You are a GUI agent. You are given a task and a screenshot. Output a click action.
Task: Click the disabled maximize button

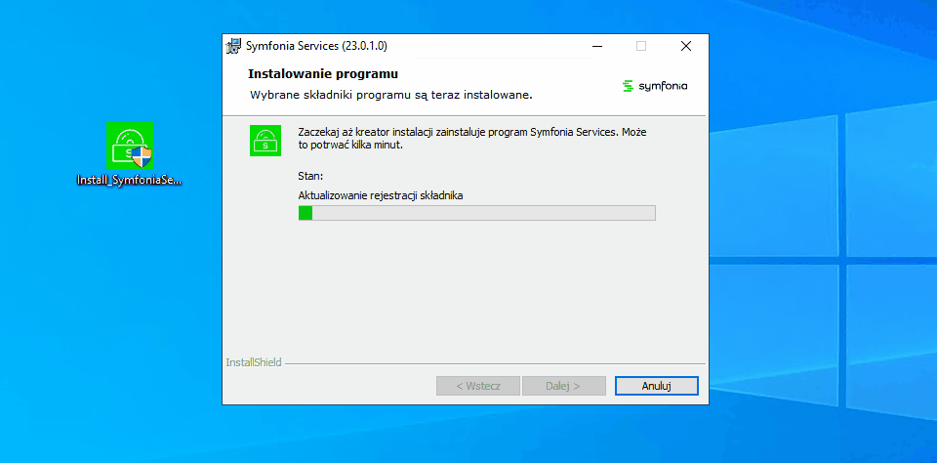point(641,46)
